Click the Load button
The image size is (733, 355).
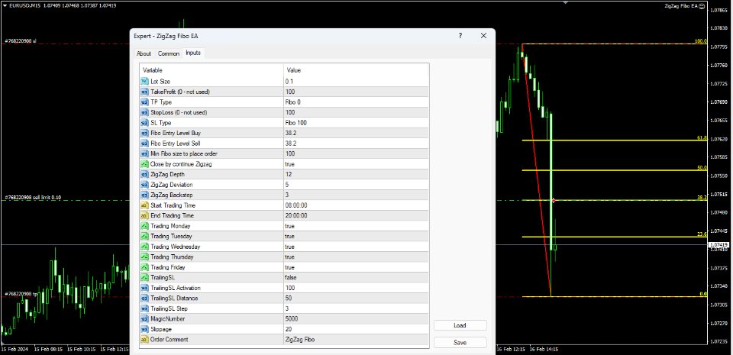(x=460, y=325)
